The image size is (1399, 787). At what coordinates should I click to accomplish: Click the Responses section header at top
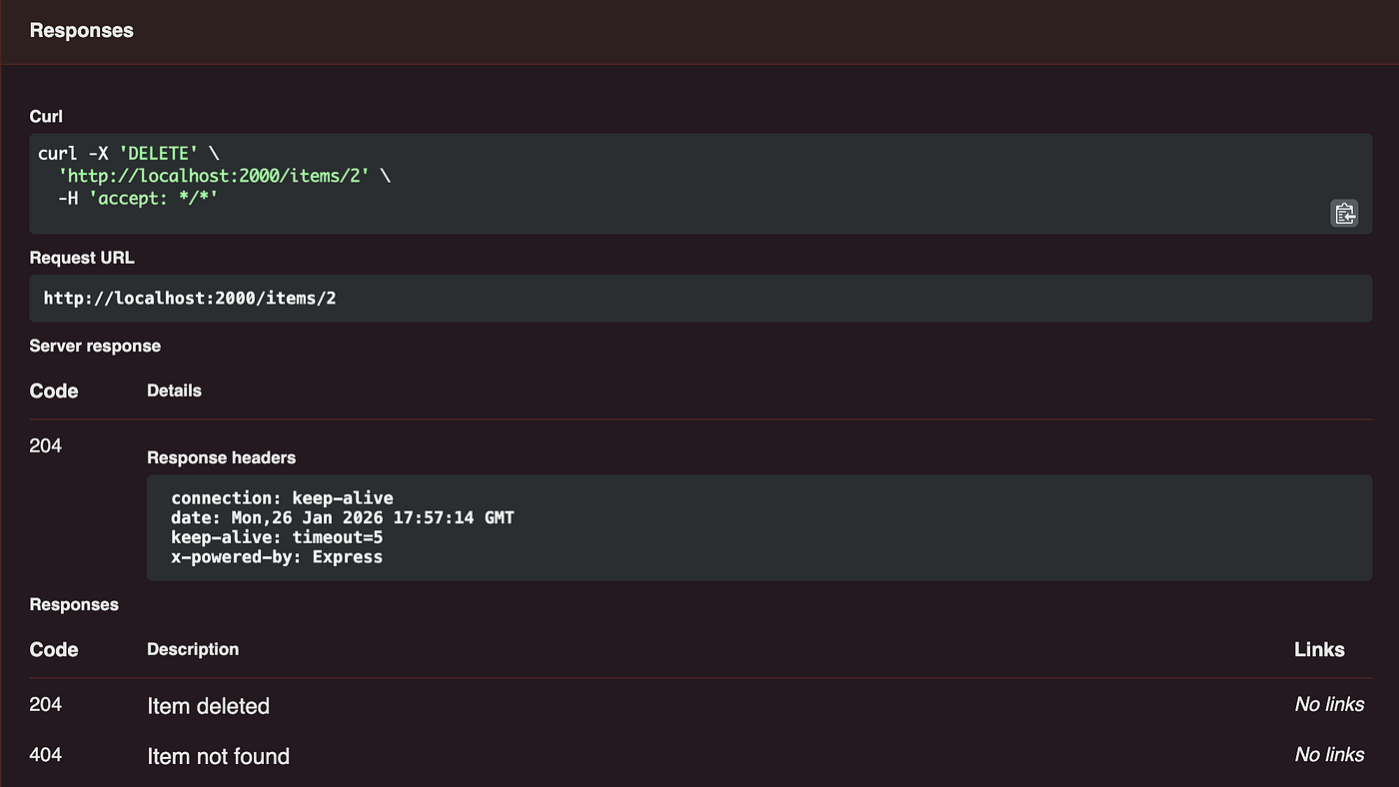[81, 31]
